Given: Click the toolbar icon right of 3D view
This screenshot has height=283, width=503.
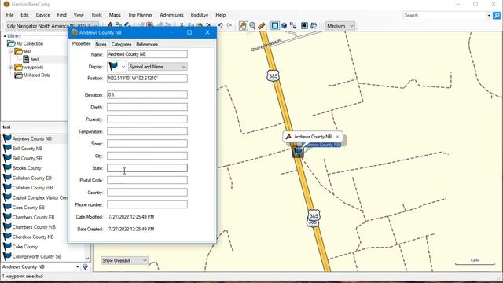Looking at the screenshot, I should click(x=293, y=26).
